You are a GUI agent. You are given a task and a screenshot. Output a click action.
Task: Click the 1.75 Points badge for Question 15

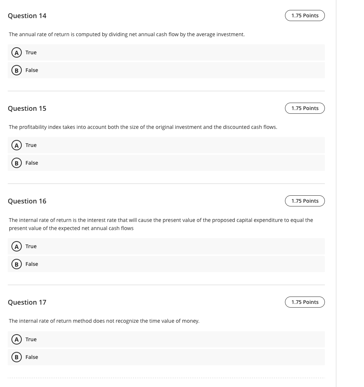[x=305, y=108]
